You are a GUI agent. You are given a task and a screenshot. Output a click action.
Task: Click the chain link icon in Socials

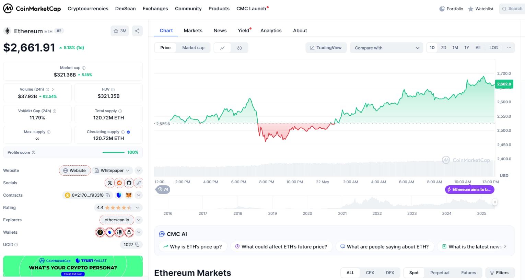point(139,183)
